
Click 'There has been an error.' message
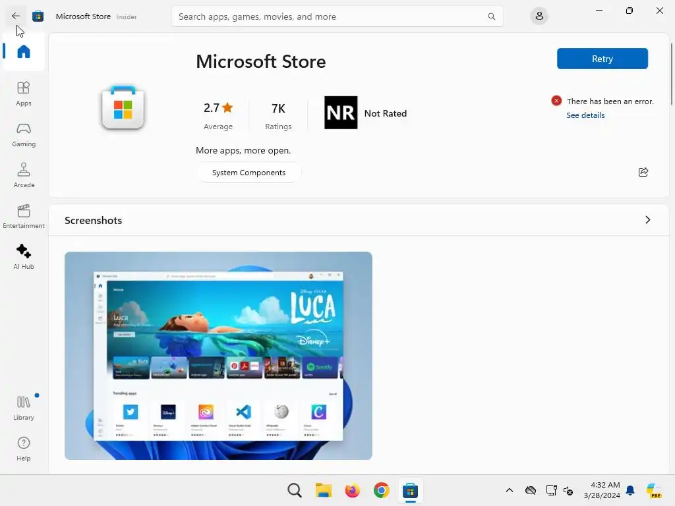pos(610,101)
